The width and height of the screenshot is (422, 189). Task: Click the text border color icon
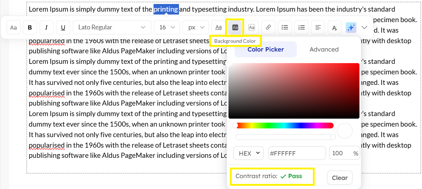[x=251, y=27]
